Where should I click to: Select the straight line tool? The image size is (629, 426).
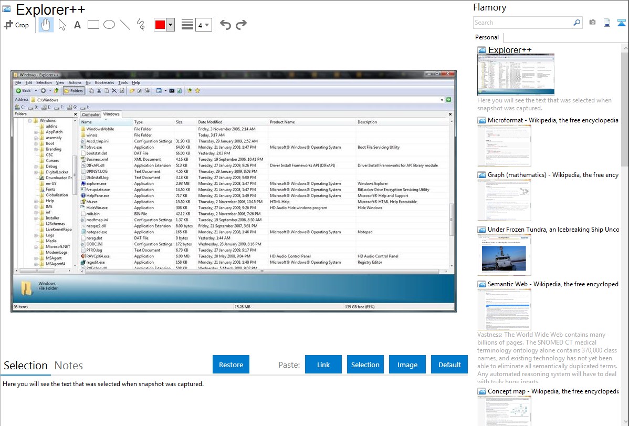(125, 25)
